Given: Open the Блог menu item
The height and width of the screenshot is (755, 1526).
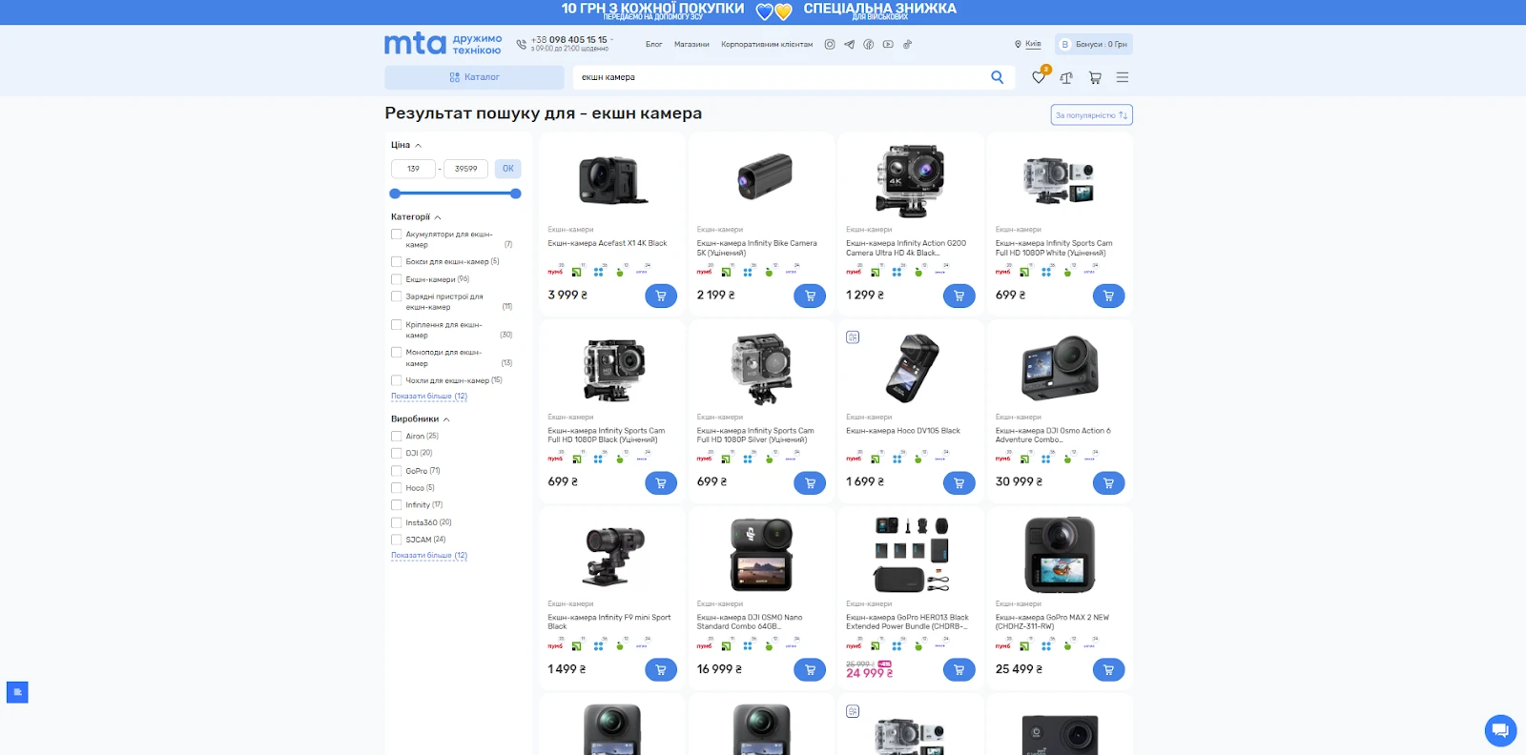Looking at the screenshot, I should point(653,45).
